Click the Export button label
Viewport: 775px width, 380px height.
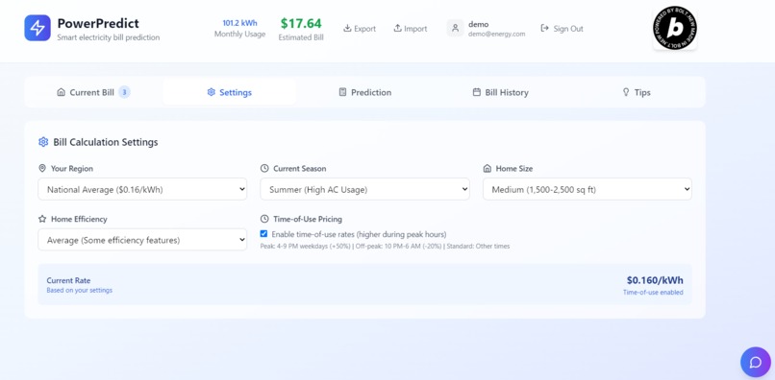(x=365, y=29)
